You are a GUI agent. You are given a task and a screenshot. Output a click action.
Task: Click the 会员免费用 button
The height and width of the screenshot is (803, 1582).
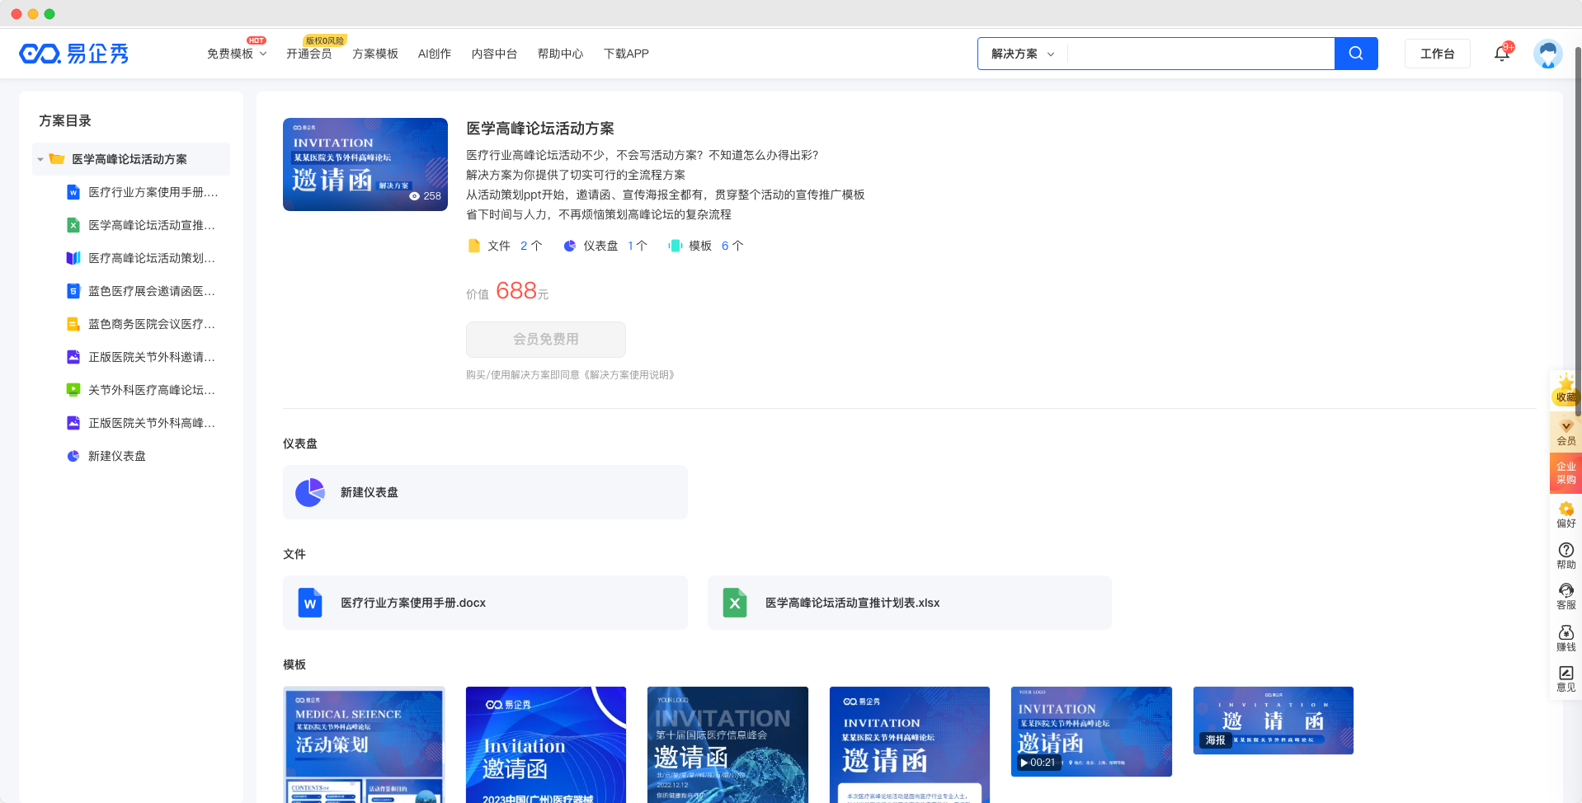(x=545, y=339)
